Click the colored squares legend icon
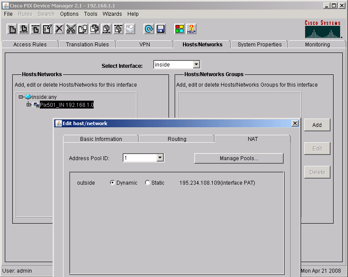The image size is (348, 277). click(179, 29)
